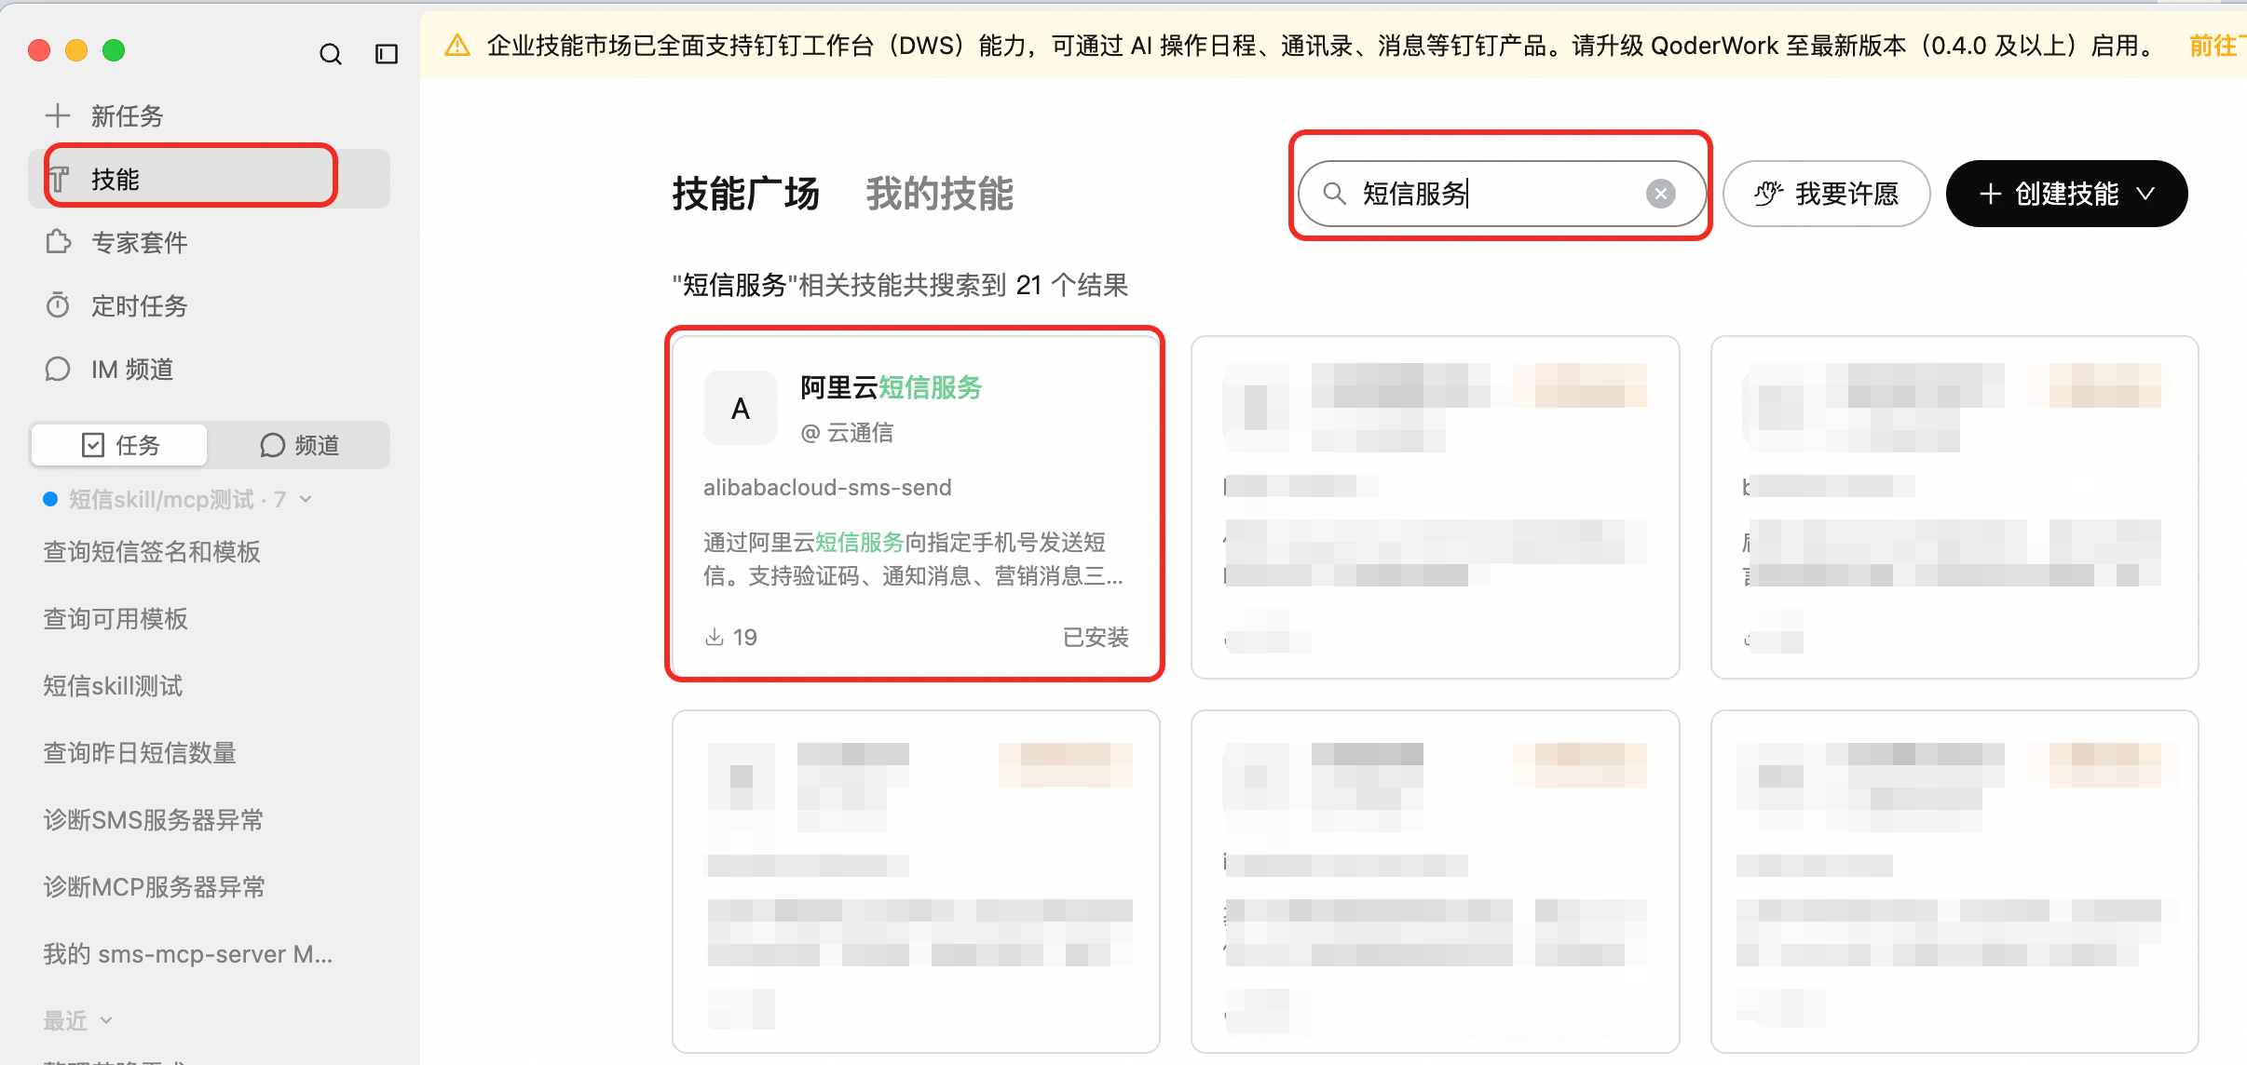The height and width of the screenshot is (1065, 2247).
Task: Click the warning triangle icon in the banner
Action: point(457,45)
